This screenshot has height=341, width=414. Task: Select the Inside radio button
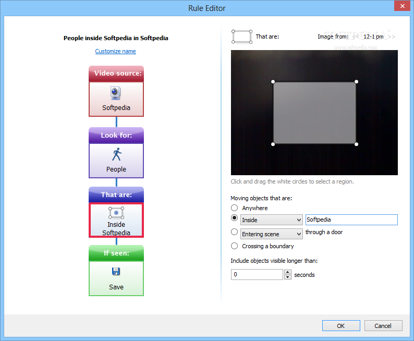[234, 218]
